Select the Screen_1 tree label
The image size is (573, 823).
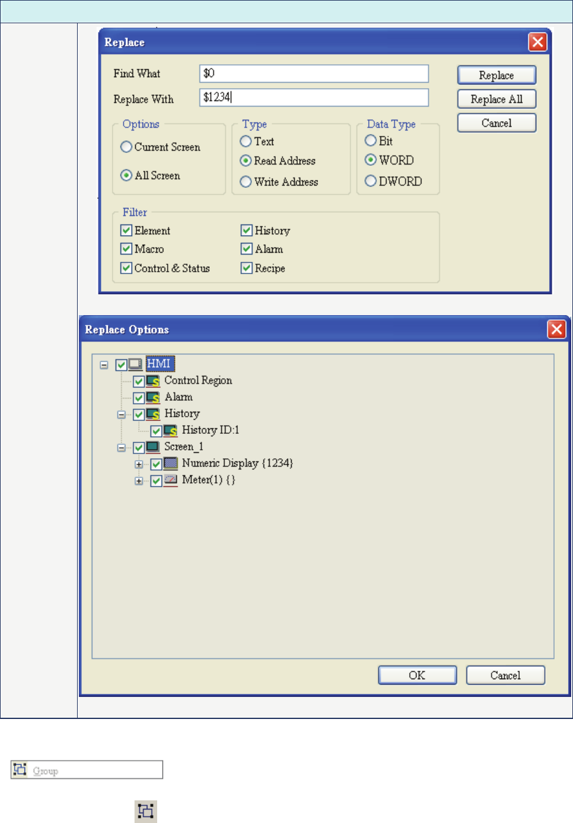point(183,446)
